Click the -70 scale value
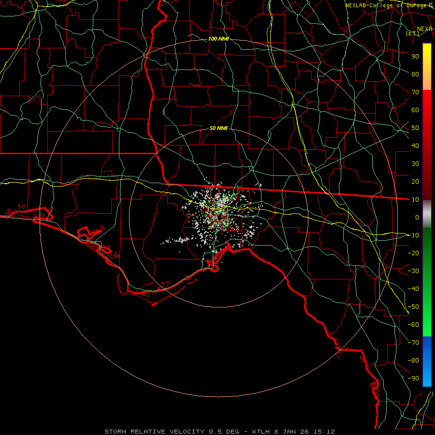 tap(413, 343)
